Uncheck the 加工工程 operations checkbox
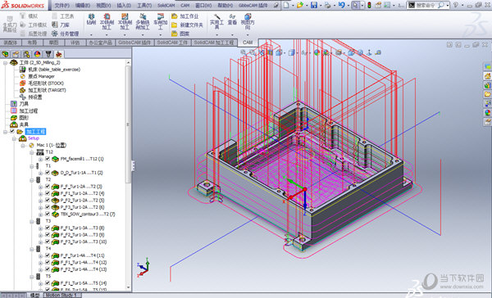This screenshot has width=492, height=298. point(12,131)
